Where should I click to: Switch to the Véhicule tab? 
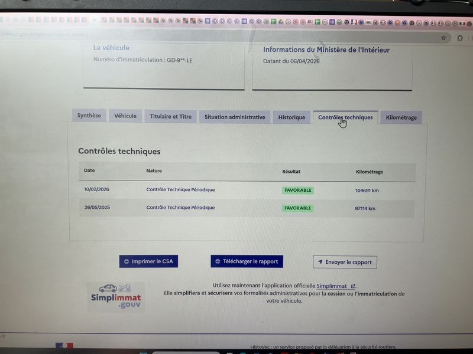pyautogui.click(x=125, y=116)
